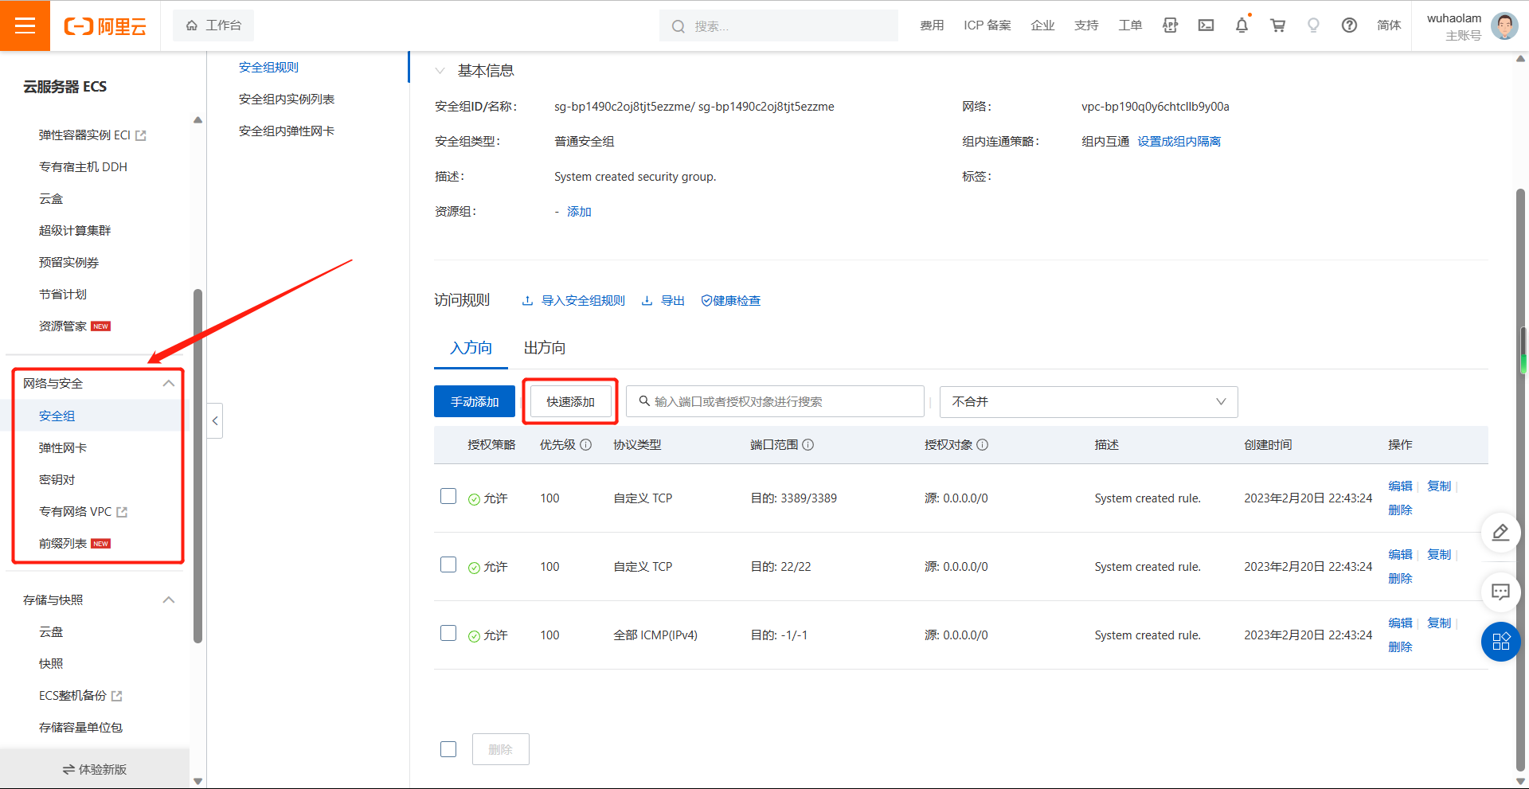Open notifications bell
1529x789 pixels.
[x=1242, y=25]
